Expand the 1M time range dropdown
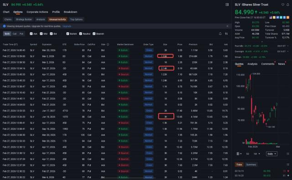The width and height of the screenshot is (292, 180). tap(256, 154)
